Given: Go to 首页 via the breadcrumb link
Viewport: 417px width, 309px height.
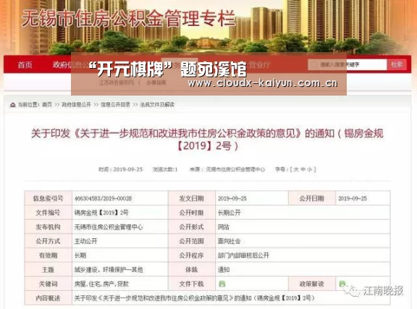Looking at the screenshot, I should click(47, 104).
